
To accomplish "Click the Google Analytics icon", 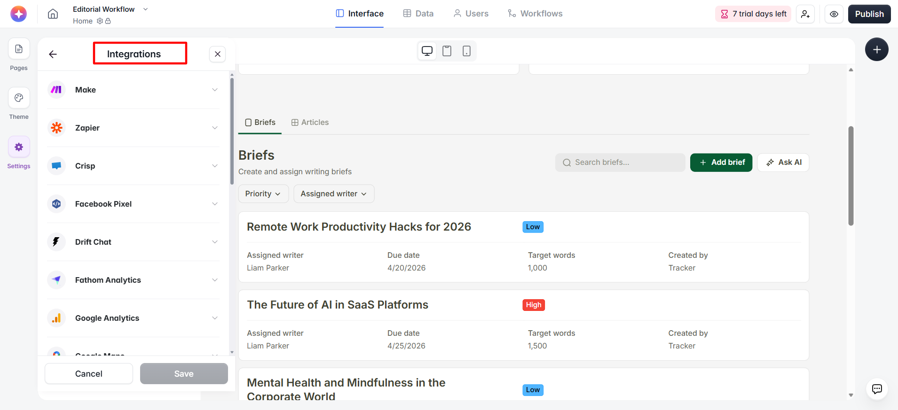I will tap(56, 318).
